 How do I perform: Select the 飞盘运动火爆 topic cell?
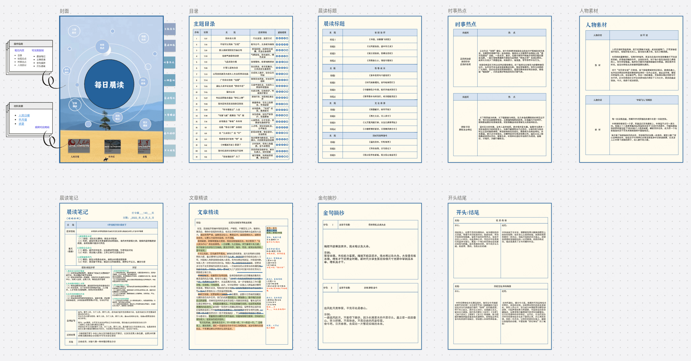(x=230, y=62)
